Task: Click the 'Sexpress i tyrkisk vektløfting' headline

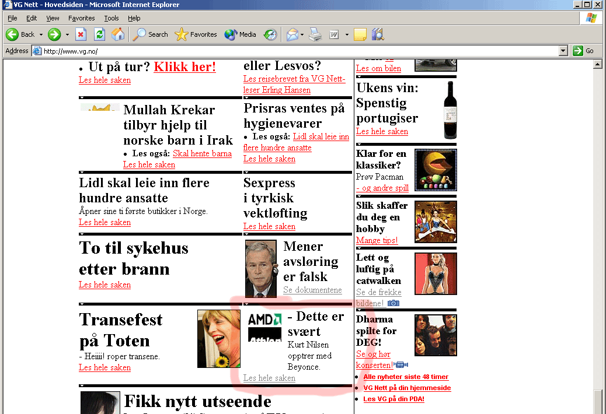Action: point(276,198)
